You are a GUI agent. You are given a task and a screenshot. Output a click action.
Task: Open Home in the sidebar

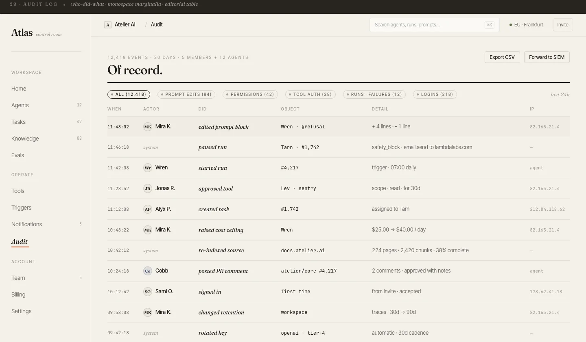tap(46, 89)
